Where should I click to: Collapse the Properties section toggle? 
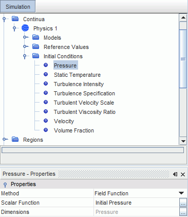pos(5,185)
